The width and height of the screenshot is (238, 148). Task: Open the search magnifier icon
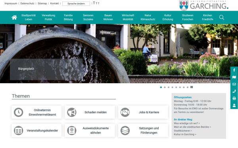tap(222, 17)
